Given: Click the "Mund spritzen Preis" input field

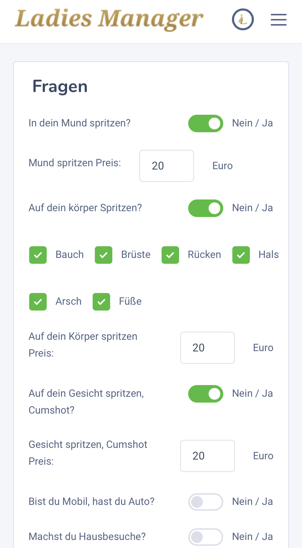Looking at the screenshot, I should pos(167,166).
